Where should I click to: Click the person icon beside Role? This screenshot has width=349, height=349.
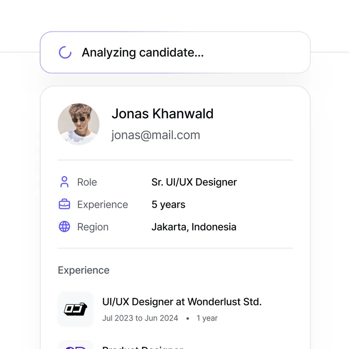(x=65, y=182)
